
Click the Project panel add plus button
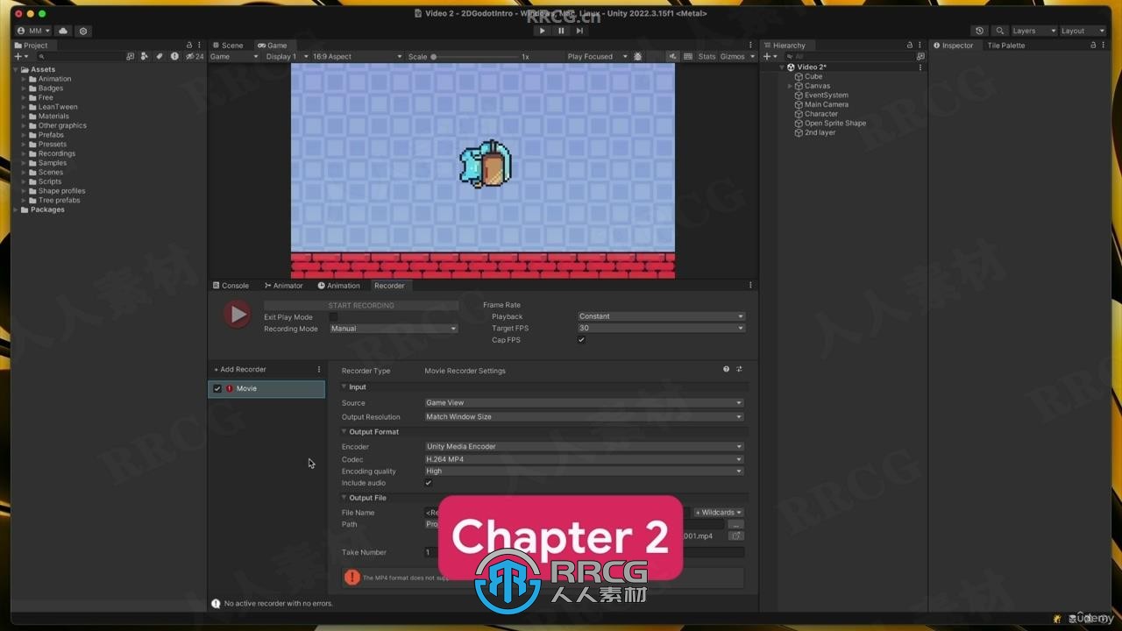tap(21, 56)
